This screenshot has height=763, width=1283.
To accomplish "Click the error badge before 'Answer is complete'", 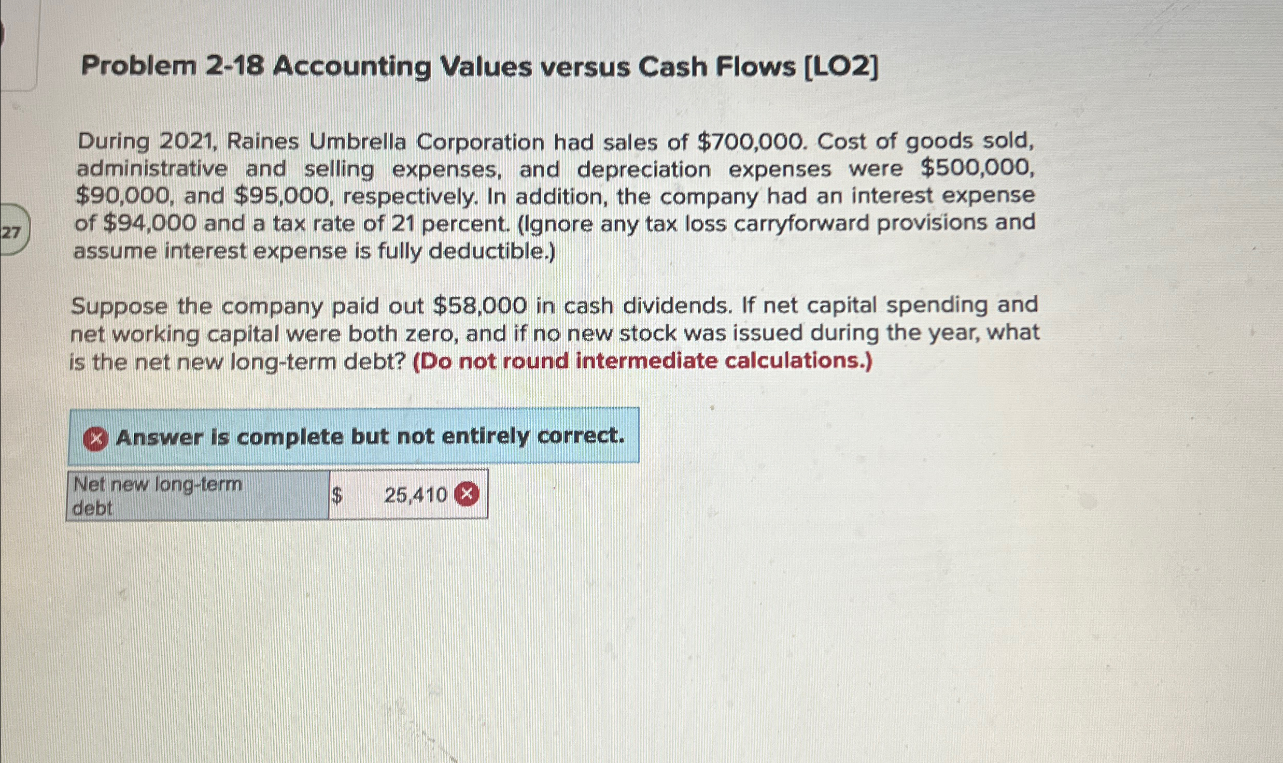I will tap(96, 438).
